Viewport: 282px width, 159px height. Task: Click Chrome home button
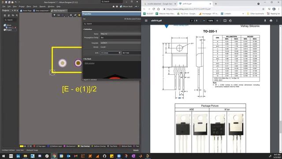pos(159,9)
